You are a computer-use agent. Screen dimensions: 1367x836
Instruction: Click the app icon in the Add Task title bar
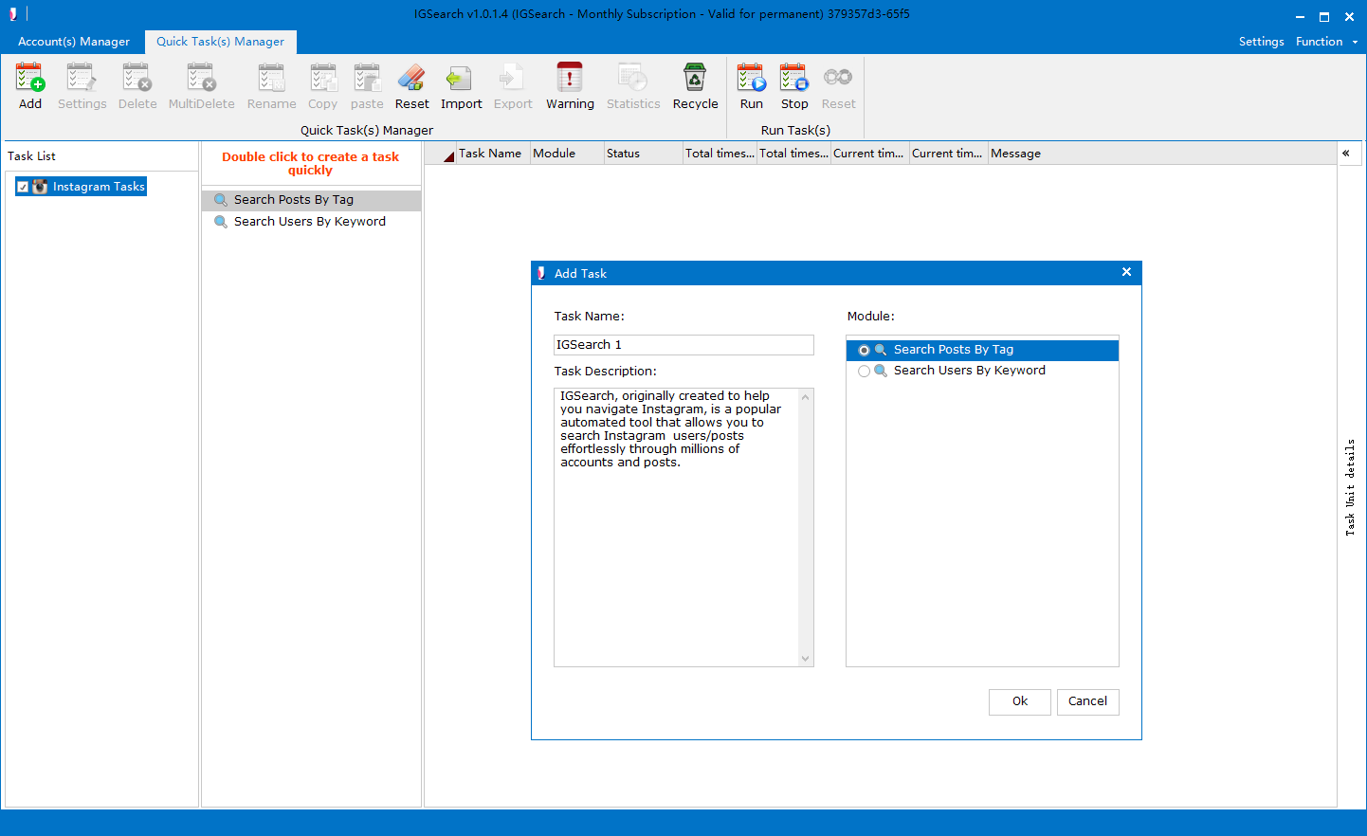(x=541, y=273)
